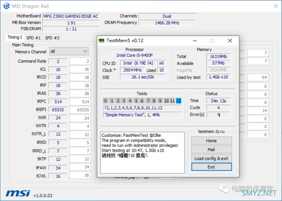
Task: Select test number 9 box
Action: [x=160, y=101]
